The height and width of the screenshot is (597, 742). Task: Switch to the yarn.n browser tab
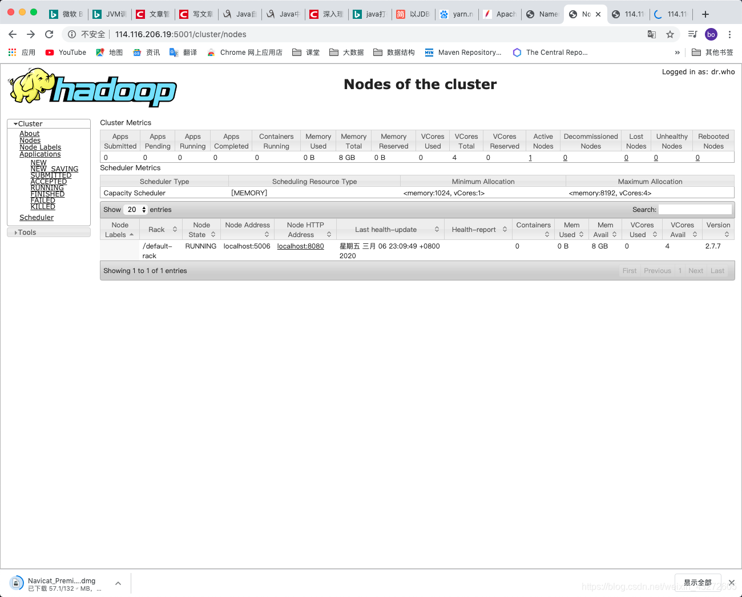pos(457,14)
